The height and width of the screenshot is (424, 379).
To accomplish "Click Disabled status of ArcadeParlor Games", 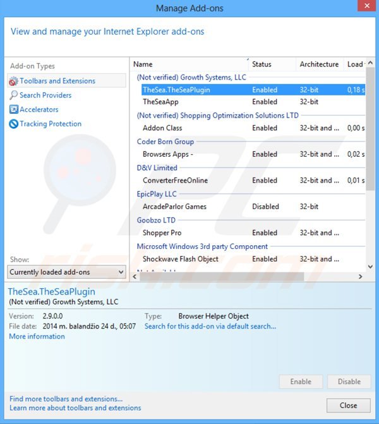I will pyautogui.click(x=265, y=207).
